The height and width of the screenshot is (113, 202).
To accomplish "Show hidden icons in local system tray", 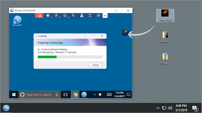I will (158, 108).
